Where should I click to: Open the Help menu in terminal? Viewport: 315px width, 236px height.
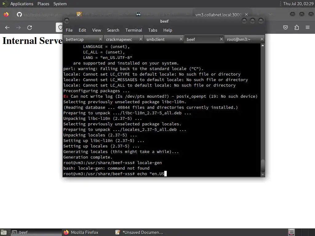point(168,30)
